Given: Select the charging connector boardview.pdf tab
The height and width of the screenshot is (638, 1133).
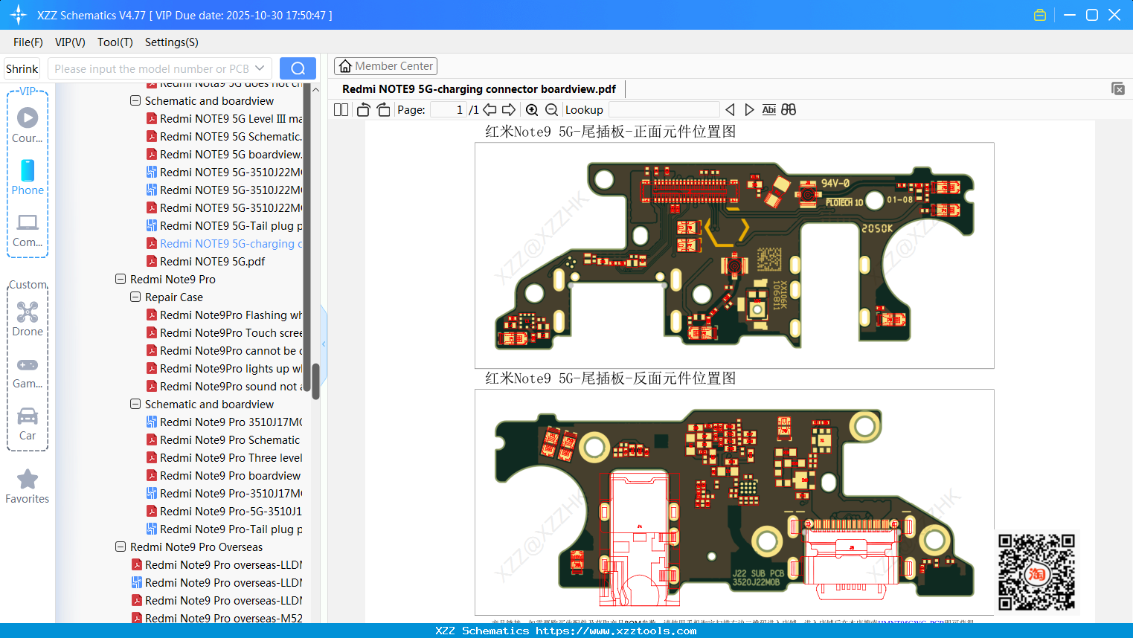Looking at the screenshot, I should [x=478, y=88].
